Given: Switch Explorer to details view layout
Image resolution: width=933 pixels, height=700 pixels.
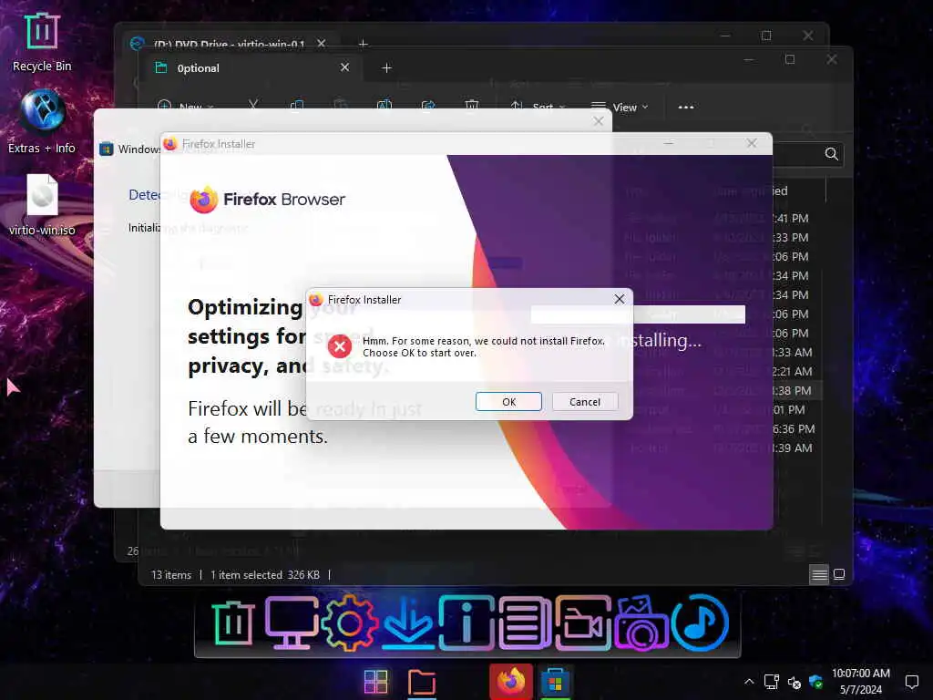Looking at the screenshot, I should click(x=819, y=574).
